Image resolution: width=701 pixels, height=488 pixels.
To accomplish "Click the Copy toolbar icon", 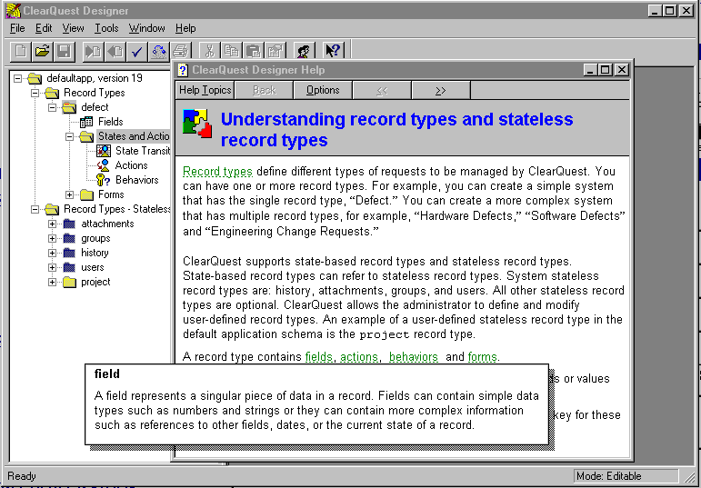I will tap(231, 52).
